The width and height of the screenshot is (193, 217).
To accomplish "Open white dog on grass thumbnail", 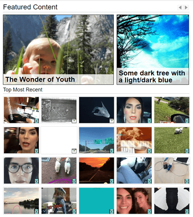I will pyautogui.click(x=172, y=140).
